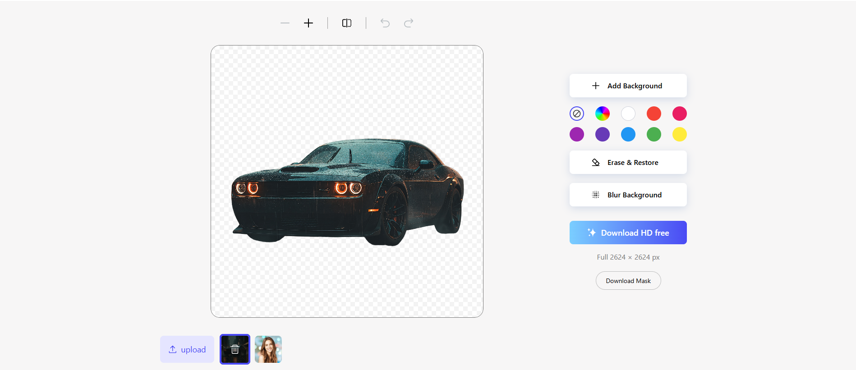Toggle the before/after compare view icon
The width and height of the screenshot is (856, 370).
(x=347, y=23)
